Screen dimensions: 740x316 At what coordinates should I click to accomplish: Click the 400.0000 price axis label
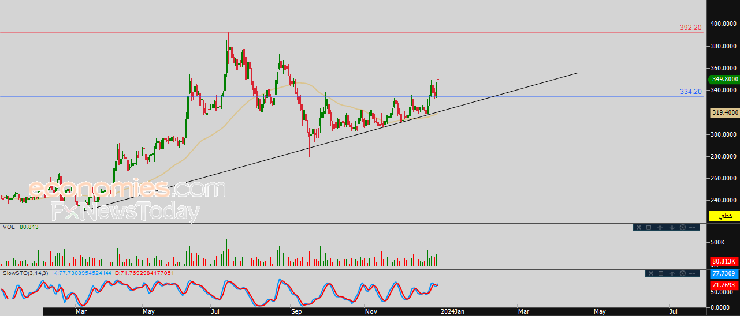tap(724, 24)
